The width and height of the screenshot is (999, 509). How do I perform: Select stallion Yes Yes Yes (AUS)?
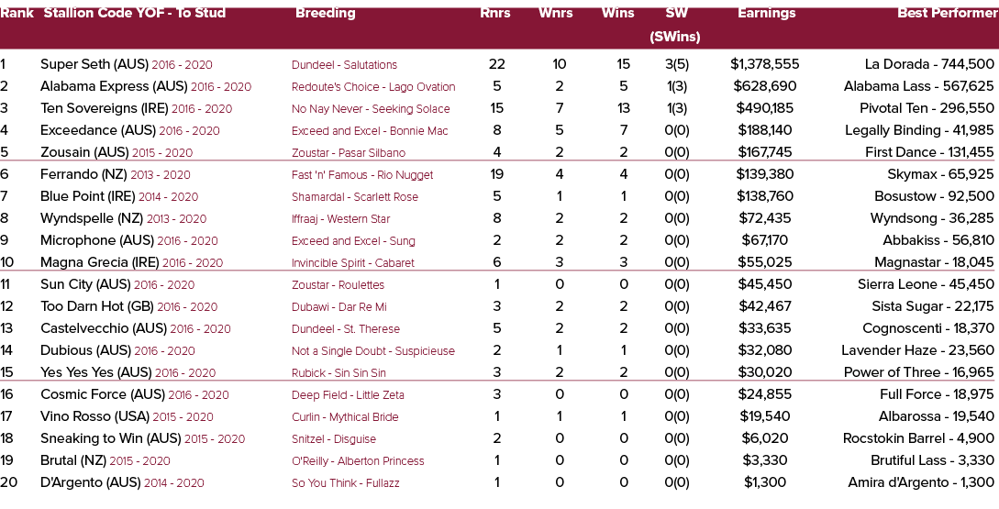click(x=95, y=372)
